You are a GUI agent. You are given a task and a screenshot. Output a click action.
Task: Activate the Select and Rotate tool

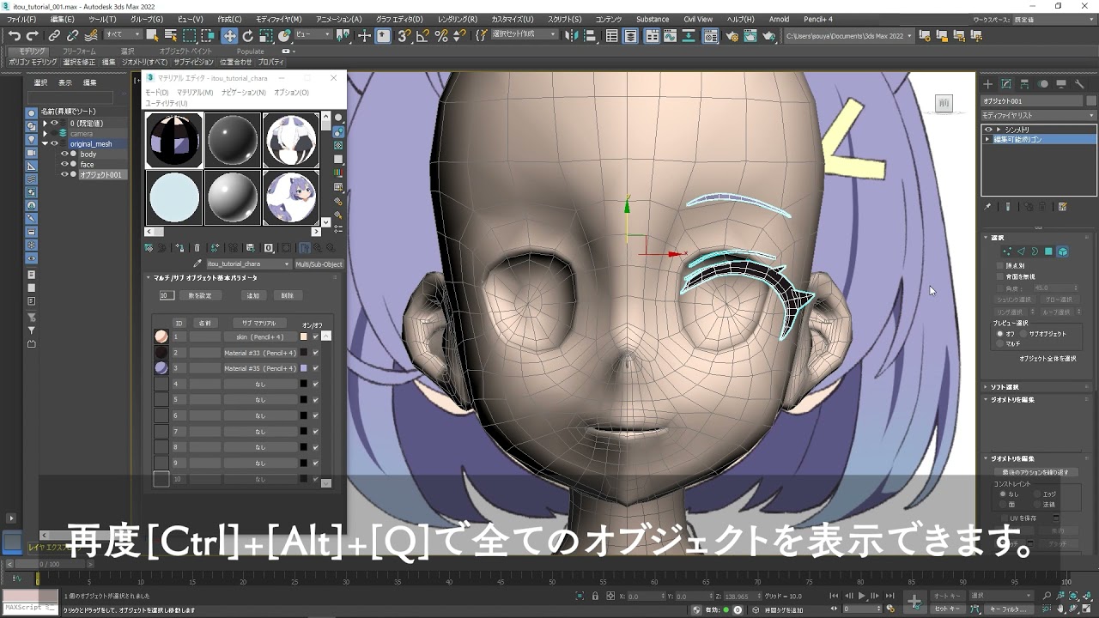click(248, 35)
